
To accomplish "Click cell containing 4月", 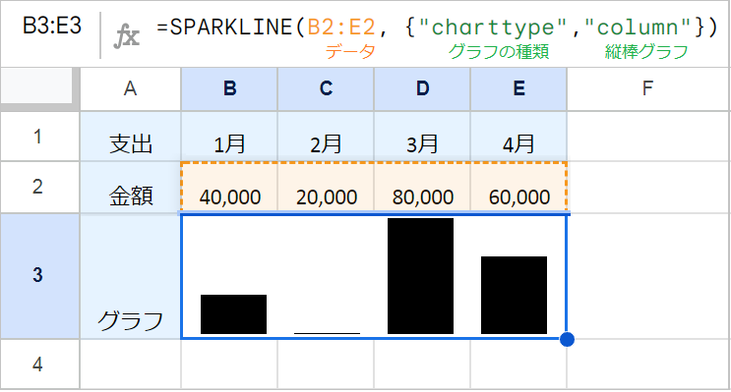I will click(x=518, y=137).
